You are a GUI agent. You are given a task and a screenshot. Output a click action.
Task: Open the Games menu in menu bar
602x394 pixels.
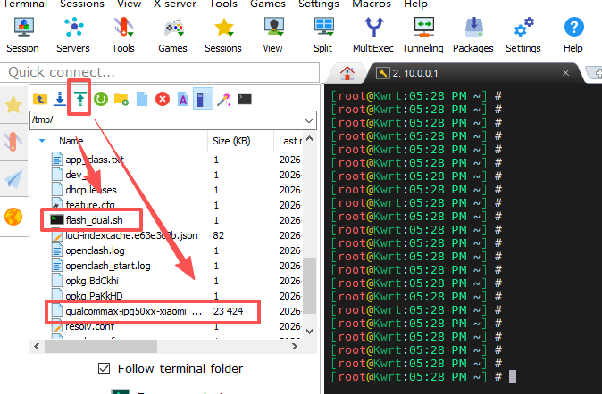click(x=268, y=4)
